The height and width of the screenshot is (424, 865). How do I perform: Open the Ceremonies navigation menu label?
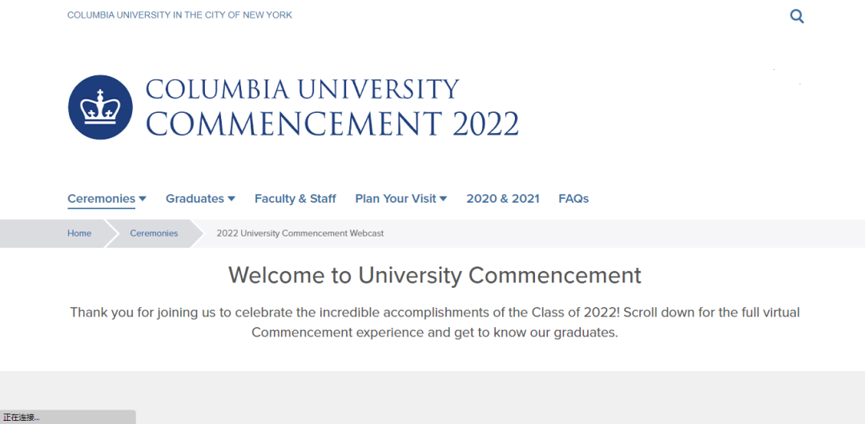click(x=101, y=199)
